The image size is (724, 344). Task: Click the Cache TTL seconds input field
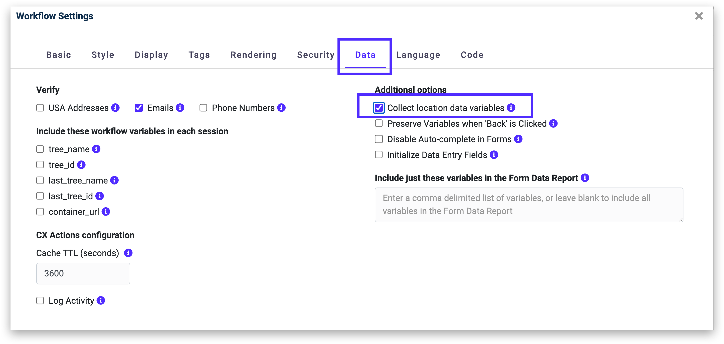pyautogui.click(x=83, y=273)
